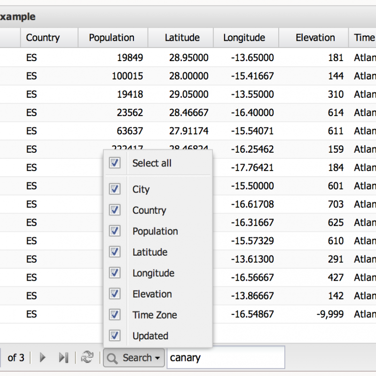
Task: Toggle the Select all checkbox
Action: [115, 163]
